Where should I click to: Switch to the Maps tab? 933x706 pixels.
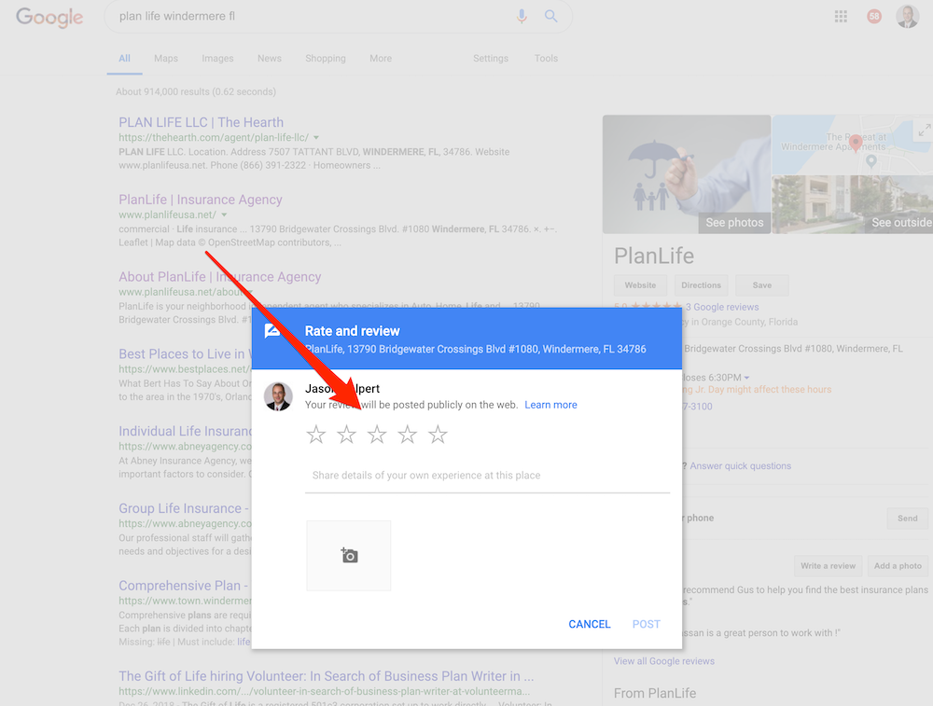click(x=166, y=58)
